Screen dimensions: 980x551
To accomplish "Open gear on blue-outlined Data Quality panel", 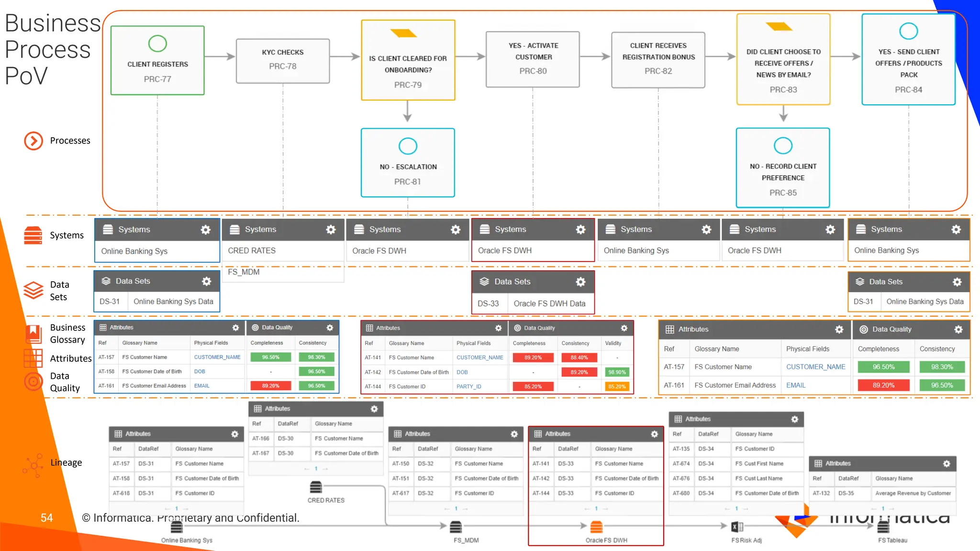I will 330,328.
